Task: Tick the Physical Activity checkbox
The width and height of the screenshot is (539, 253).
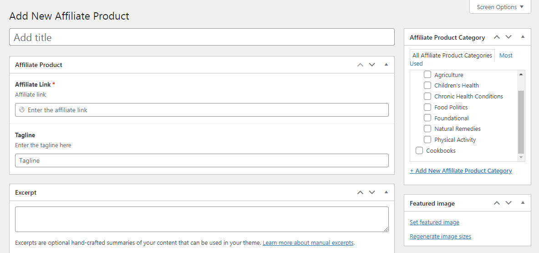Action: (427, 140)
